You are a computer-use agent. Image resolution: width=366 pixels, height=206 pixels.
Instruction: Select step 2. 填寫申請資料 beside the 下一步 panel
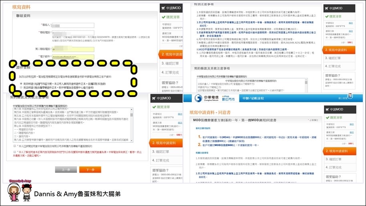(x=166, y=143)
